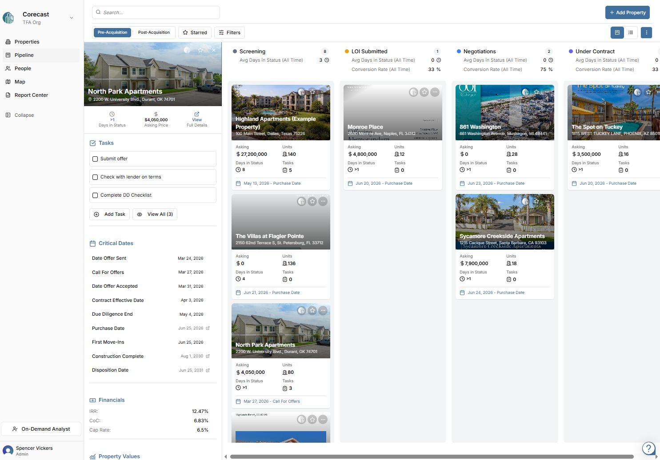The width and height of the screenshot is (660, 460).
Task: Check the Submit offer task
Action: pyautogui.click(x=95, y=159)
